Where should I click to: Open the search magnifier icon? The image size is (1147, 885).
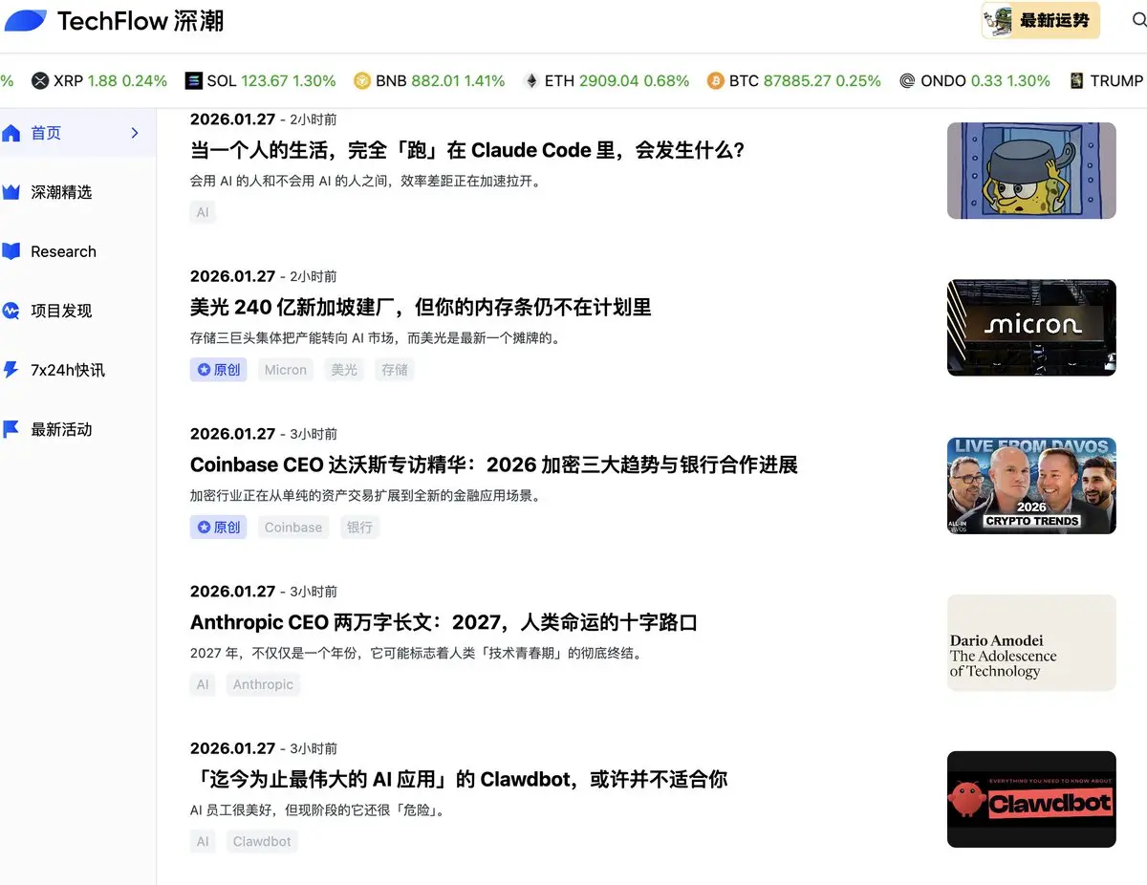[1138, 20]
